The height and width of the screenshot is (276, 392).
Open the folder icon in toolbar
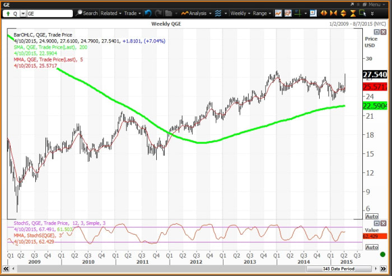[169, 13]
